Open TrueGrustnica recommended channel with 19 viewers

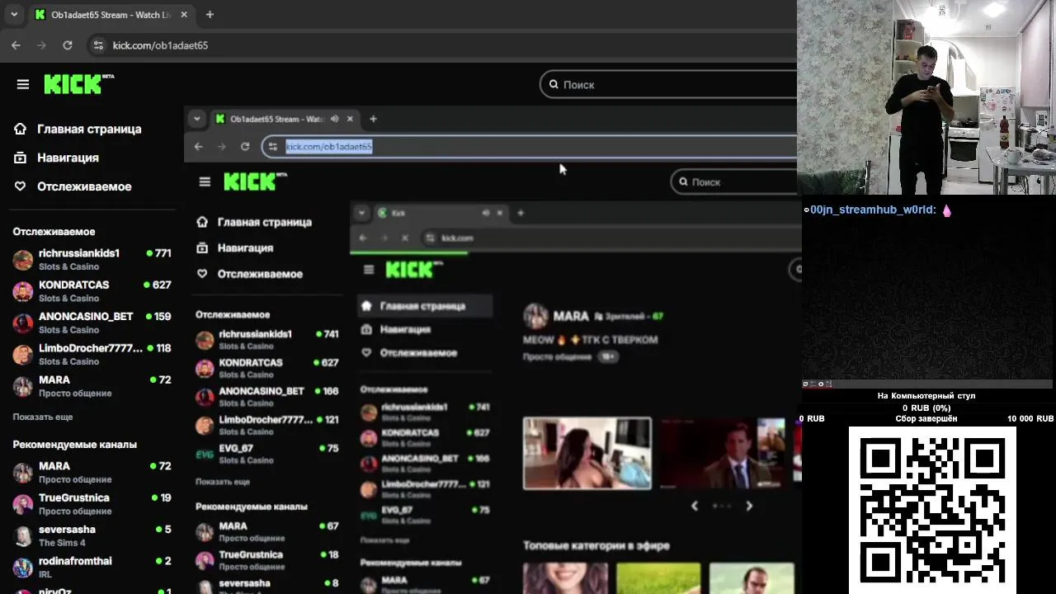[92, 503]
